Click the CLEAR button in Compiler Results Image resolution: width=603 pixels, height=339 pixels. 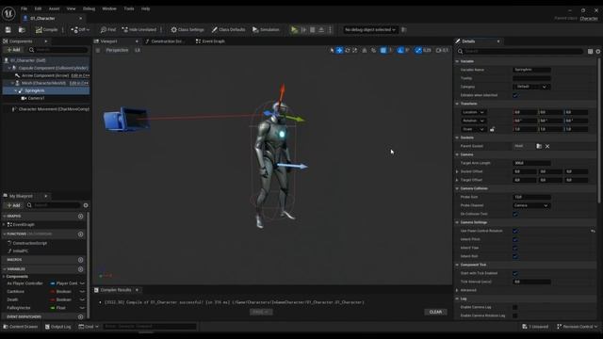435,312
